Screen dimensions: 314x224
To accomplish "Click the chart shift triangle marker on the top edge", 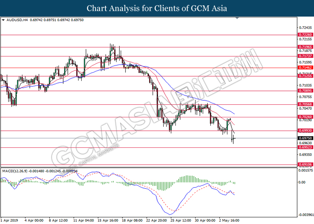I will (237, 18).
